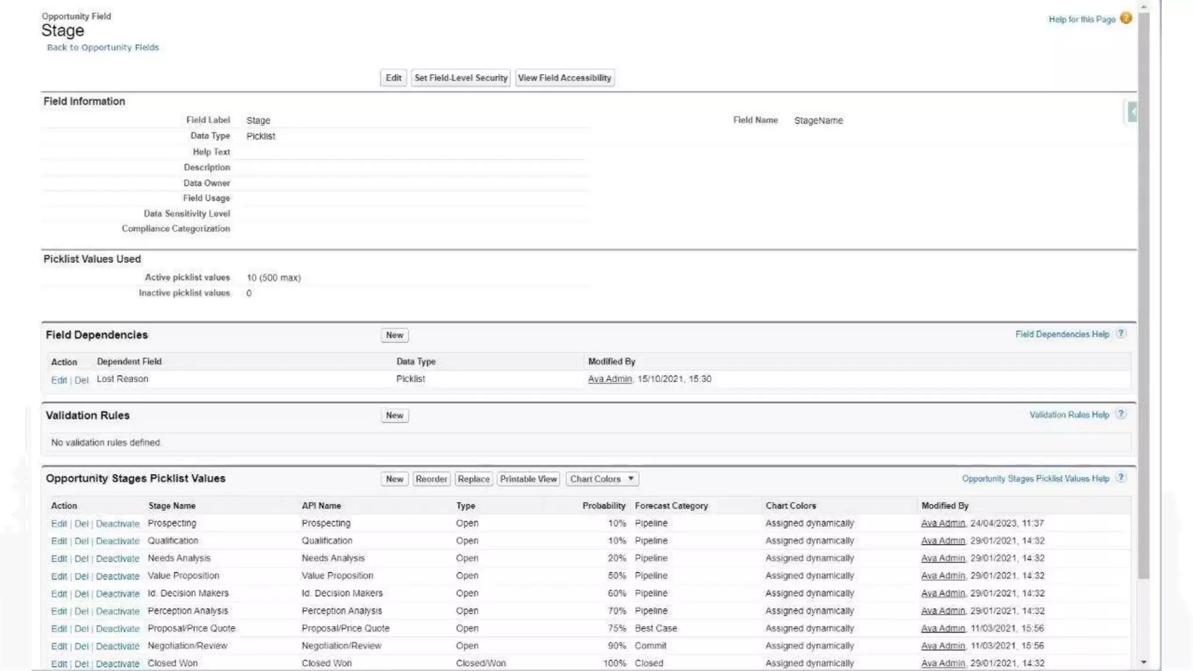1193x671 pixels.
Task: Open Printable View of picklist values
Action: point(528,479)
